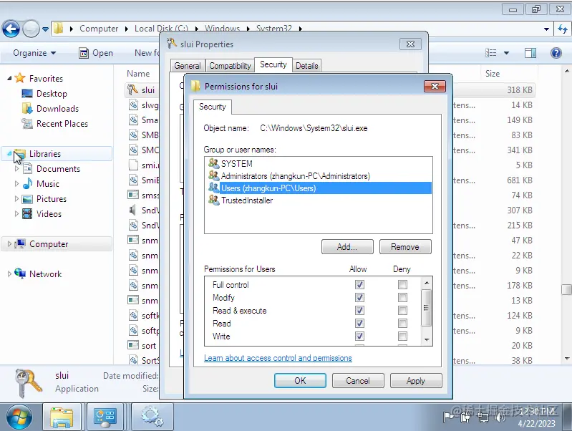572x431 pixels.
Task: Click the Forward navigation arrow in Explorer
Action: tap(31, 29)
